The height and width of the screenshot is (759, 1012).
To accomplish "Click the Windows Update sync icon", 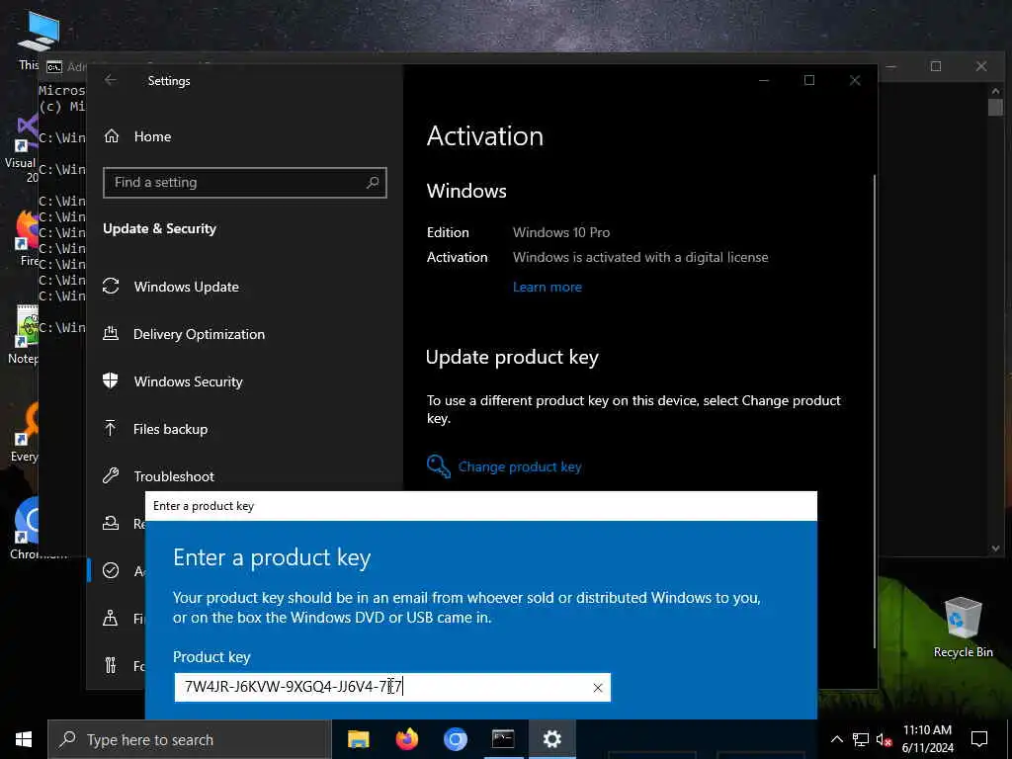I will 111,286.
